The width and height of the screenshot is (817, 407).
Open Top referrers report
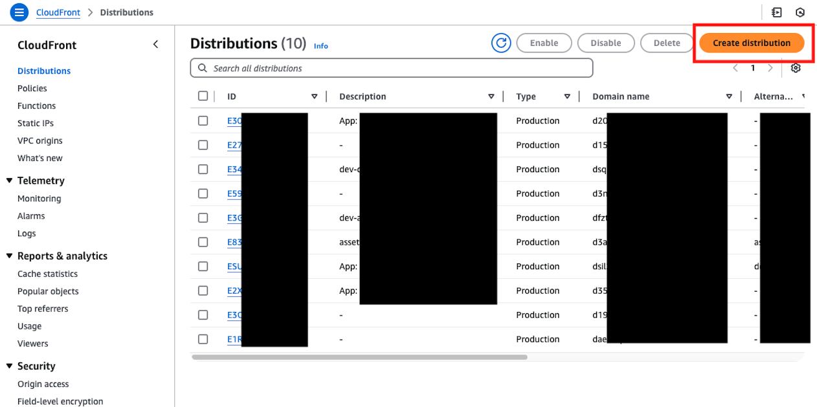coord(43,309)
